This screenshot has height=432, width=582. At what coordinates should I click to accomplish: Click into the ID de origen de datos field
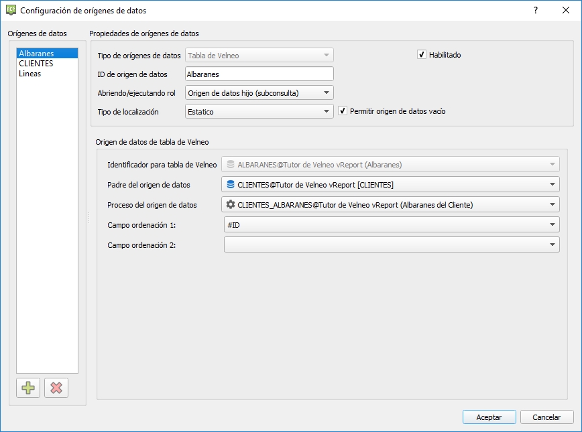coord(259,74)
